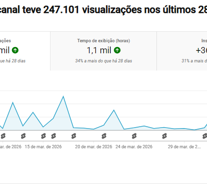The width and height of the screenshot is (207, 190).
Task: Click the chart peak between 20 and 24 de mar.
Action: point(114,110)
